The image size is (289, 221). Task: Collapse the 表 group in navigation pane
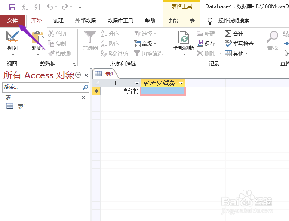pos(83,97)
